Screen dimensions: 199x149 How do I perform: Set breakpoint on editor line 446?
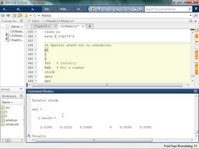click(36, 81)
